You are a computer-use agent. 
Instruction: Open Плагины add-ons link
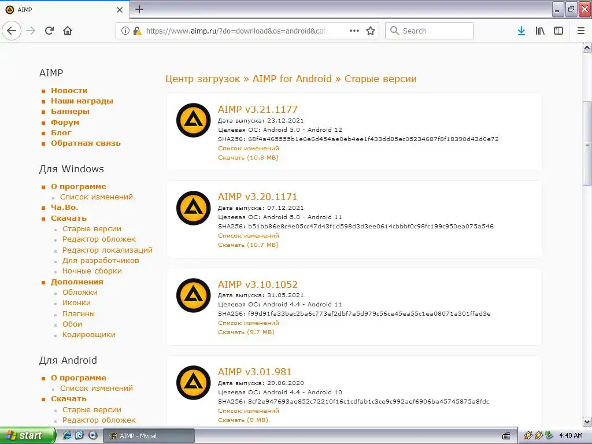coord(79,313)
